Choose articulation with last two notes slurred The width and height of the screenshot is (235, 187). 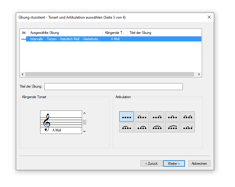click(157, 116)
